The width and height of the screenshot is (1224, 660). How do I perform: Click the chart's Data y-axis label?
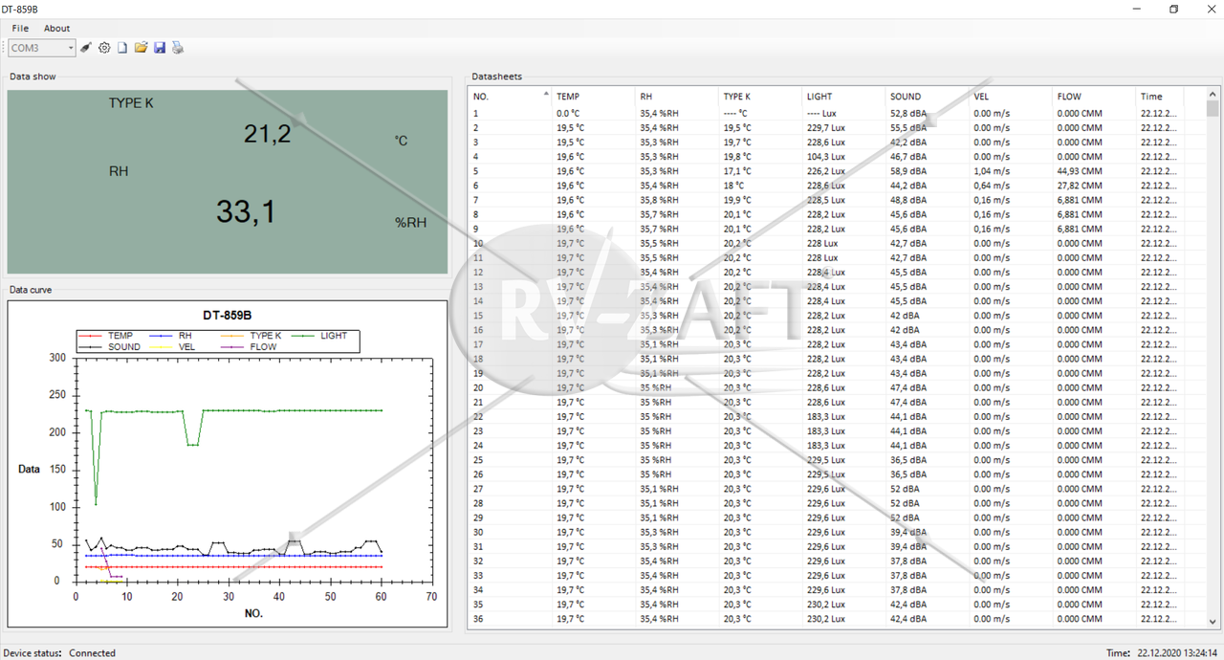click(x=29, y=469)
